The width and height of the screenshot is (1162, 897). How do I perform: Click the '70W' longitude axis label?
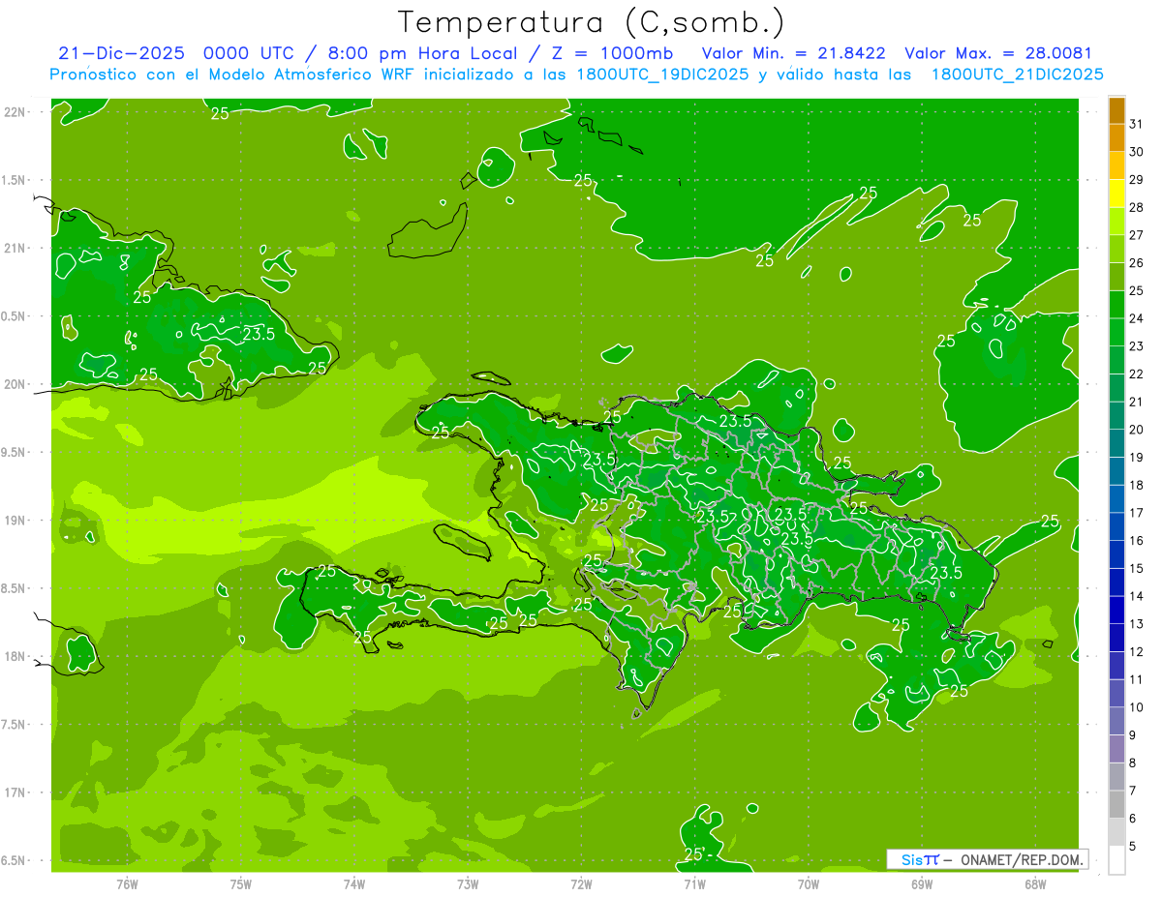coord(809,884)
